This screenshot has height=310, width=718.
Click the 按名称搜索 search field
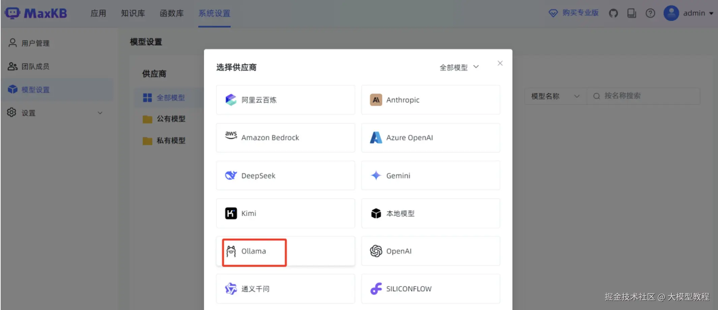click(x=644, y=96)
